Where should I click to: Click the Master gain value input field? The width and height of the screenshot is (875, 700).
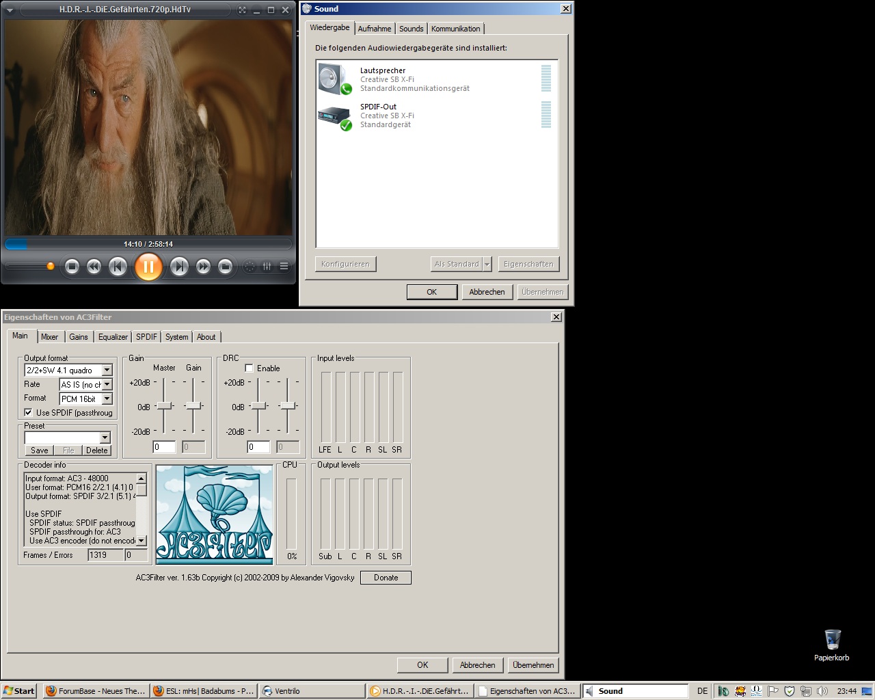click(164, 447)
